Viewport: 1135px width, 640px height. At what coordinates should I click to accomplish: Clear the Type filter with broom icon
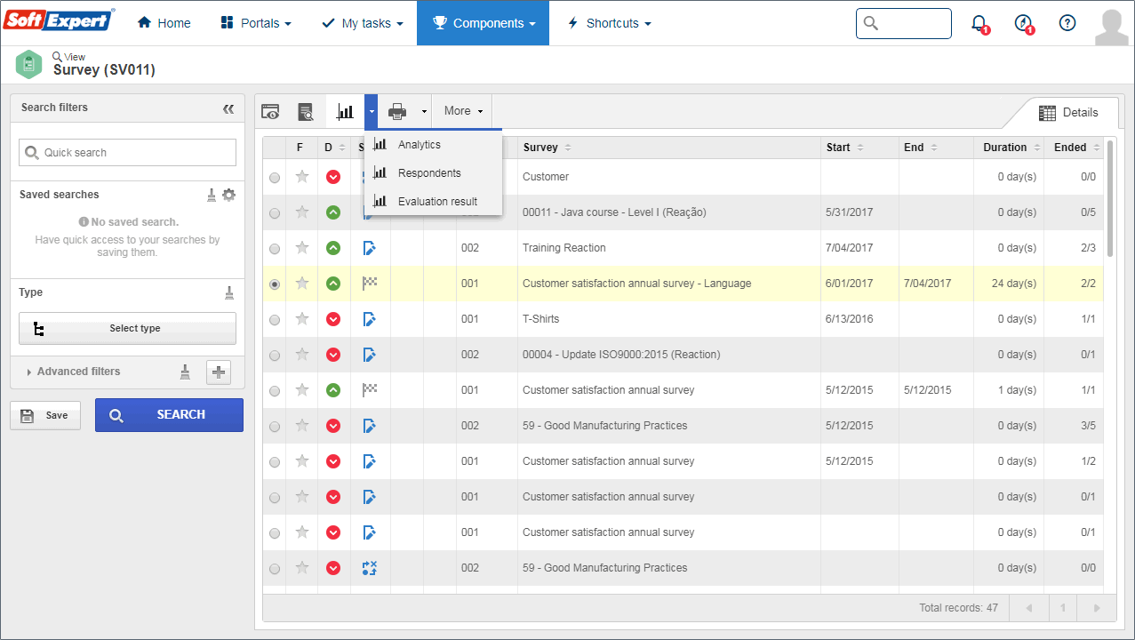coord(228,292)
